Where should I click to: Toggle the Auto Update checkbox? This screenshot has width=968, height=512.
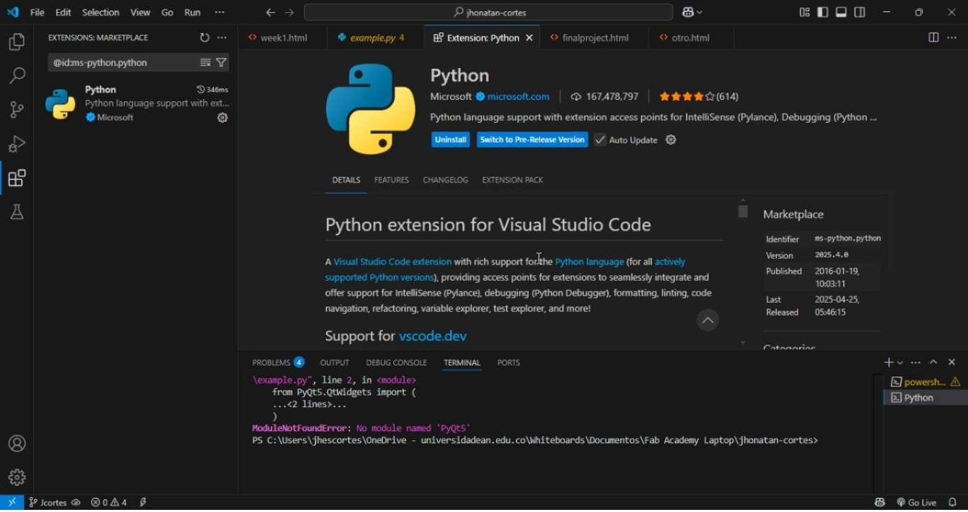[600, 140]
